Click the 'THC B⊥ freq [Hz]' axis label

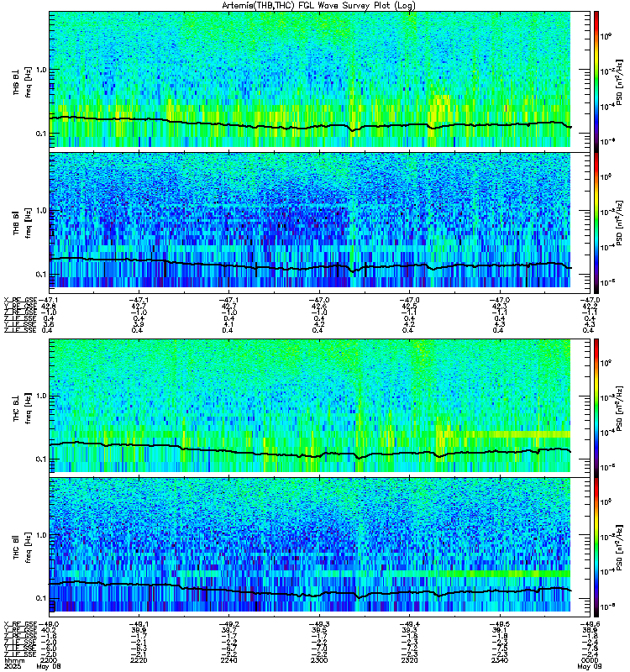(22, 408)
